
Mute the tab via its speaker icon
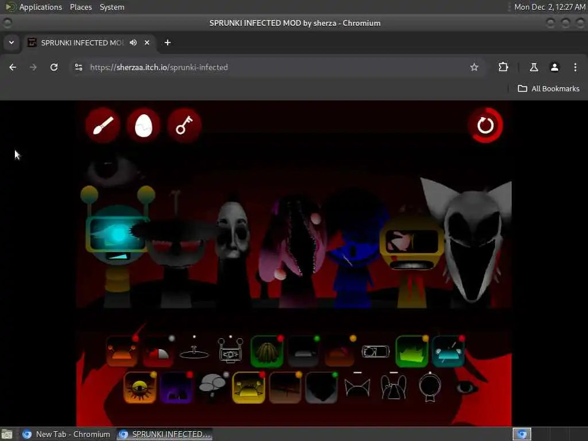(133, 42)
